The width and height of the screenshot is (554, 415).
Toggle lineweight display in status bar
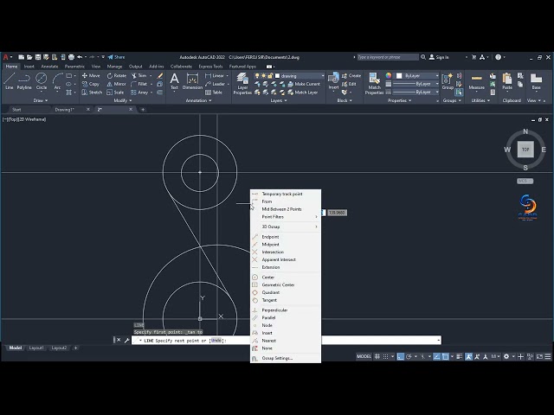click(460, 356)
